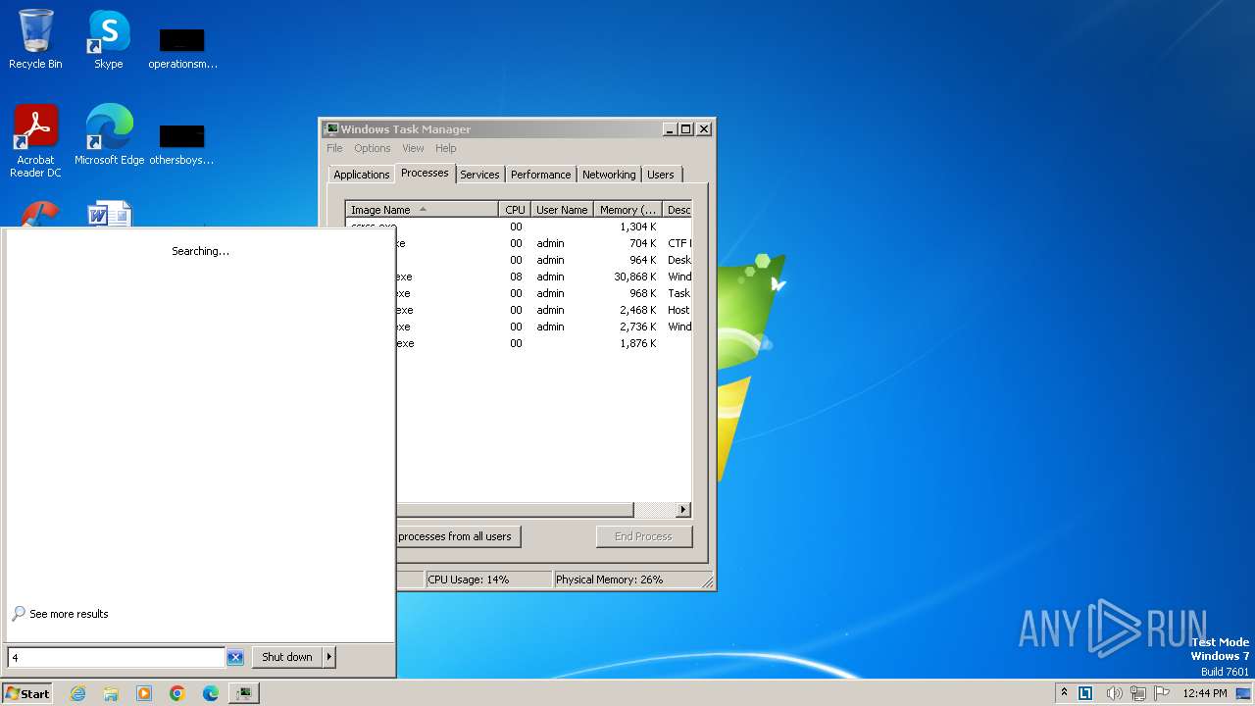Click the Task Manager title bar icon
Viewport: 1255px width, 706px height.
(x=332, y=128)
